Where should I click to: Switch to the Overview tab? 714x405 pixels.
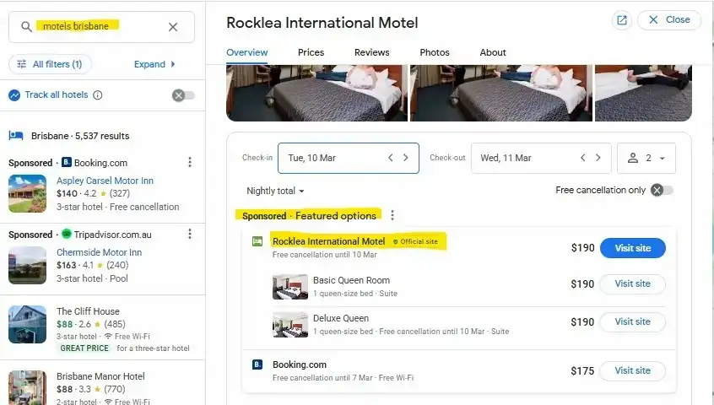click(x=246, y=52)
